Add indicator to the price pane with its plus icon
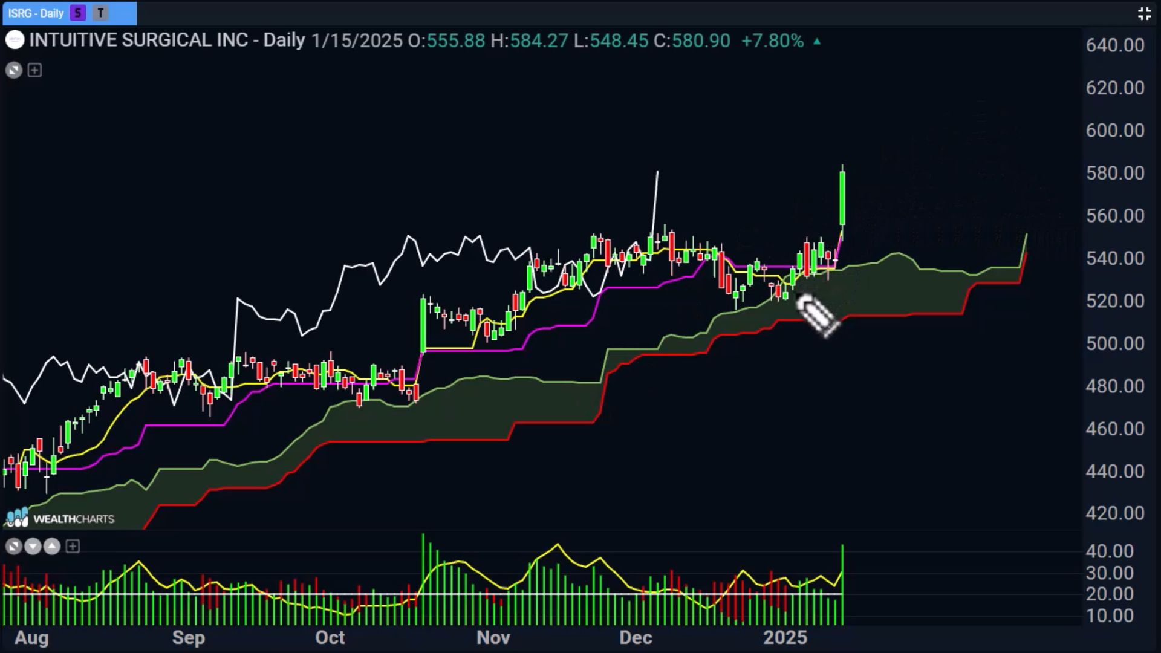The height and width of the screenshot is (653, 1161). (x=34, y=70)
